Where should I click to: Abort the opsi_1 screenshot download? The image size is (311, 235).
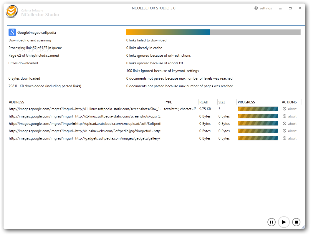pyautogui.click(x=292, y=116)
